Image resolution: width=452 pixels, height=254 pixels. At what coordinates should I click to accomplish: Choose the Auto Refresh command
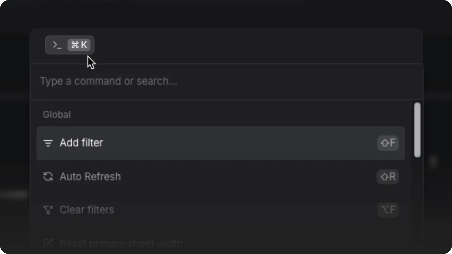pyautogui.click(x=221, y=176)
